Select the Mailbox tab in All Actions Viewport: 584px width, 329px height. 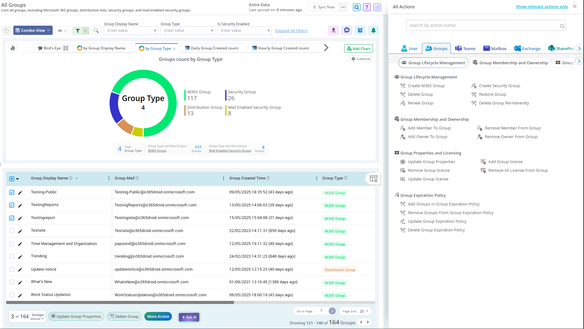[495, 49]
